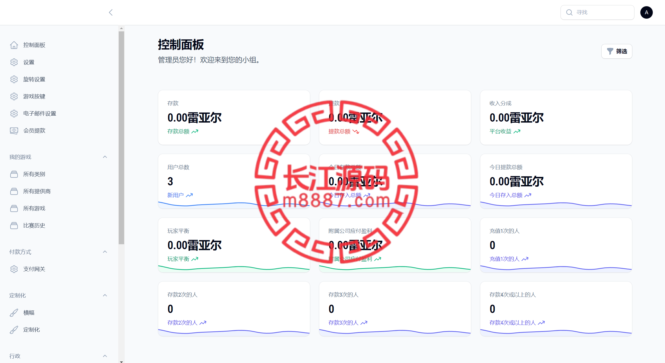Click the 提款总额 link

(x=340, y=131)
